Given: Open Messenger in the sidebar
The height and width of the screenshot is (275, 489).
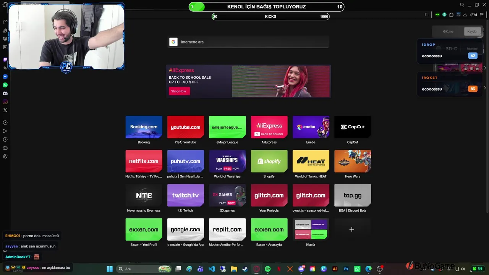Looking at the screenshot, I should click(x=5, y=76).
